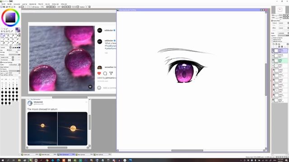Viewport: 289px width, 162px height.
Task: Select the magic wand tool
Action: pyautogui.click(x=7, y=29)
